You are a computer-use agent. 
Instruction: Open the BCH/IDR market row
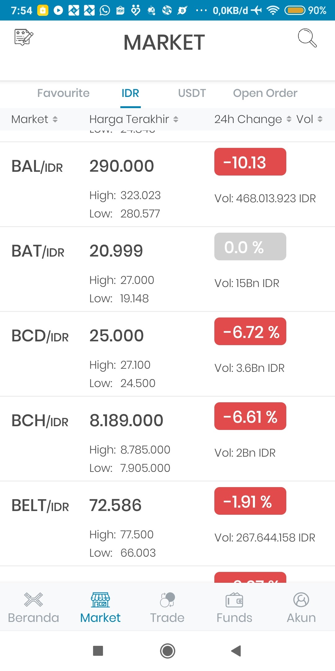(167, 439)
